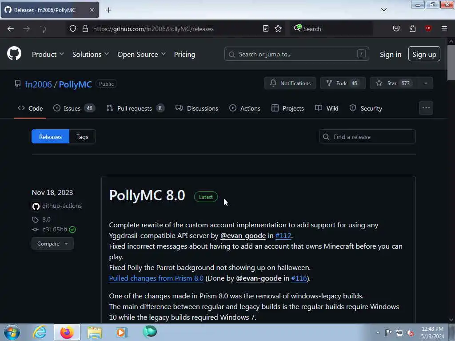Switch to the Projects tab
The image size is (455, 341).
coord(287,108)
